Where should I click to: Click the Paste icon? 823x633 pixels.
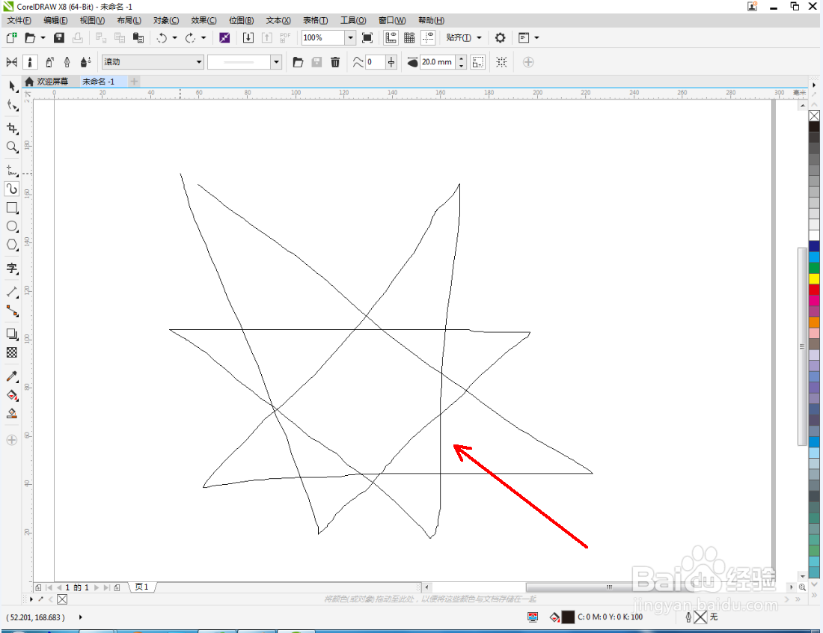[x=138, y=38]
